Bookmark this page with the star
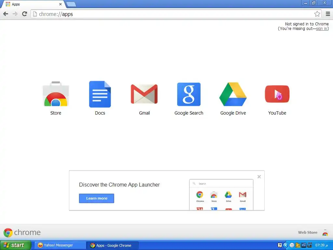333x250 pixels. (x=317, y=14)
